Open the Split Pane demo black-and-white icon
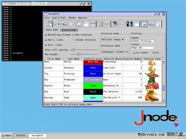Viewport: 186px width, 139px height. tap(130, 24)
